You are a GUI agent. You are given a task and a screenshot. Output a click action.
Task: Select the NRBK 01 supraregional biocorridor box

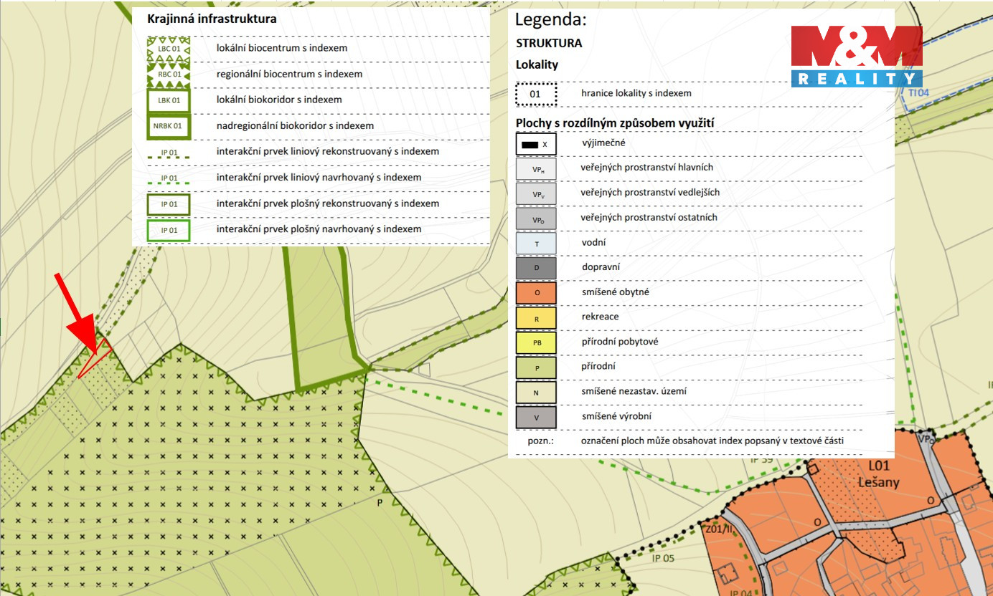[x=169, y=126]
